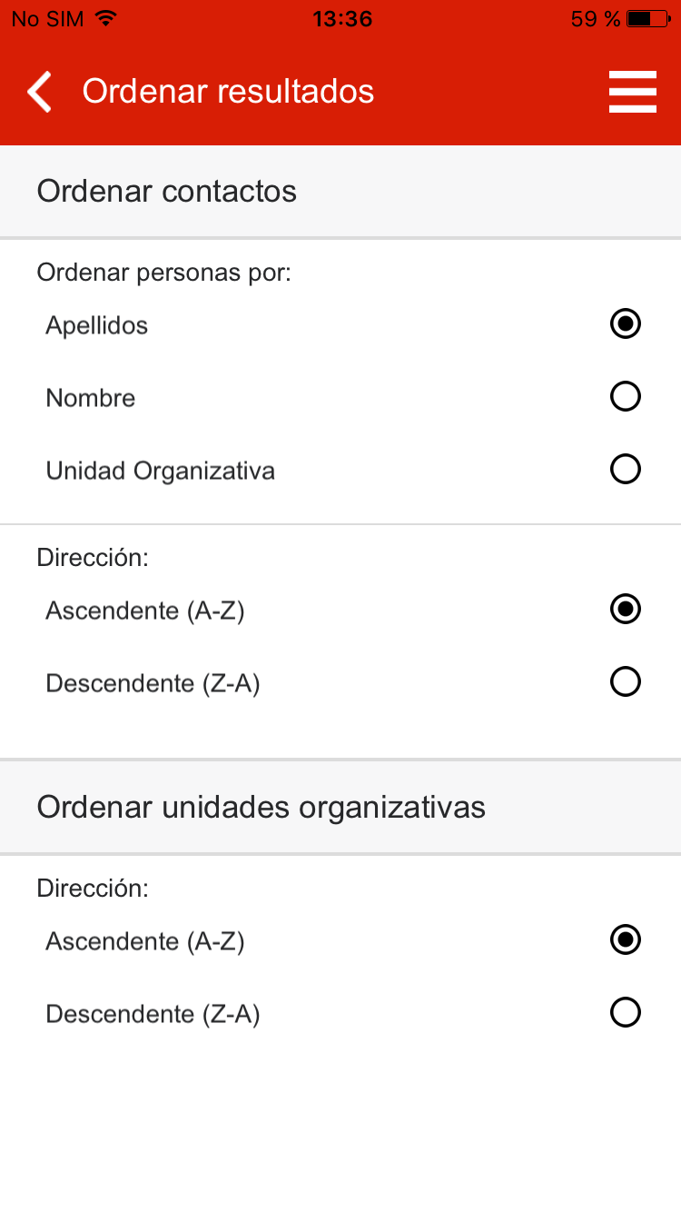Screen dimensions: 681x1212
Task: Tap the Unidad Organizativa option label
Action: click(161, 471)
